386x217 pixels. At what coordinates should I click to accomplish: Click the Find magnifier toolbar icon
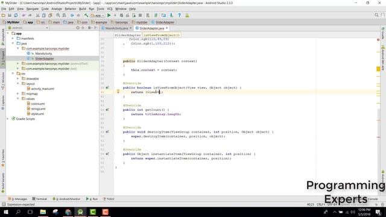(58, 15)
